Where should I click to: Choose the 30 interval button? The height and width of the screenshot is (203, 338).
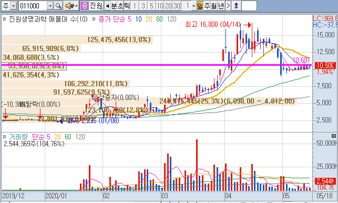(177, 6)
